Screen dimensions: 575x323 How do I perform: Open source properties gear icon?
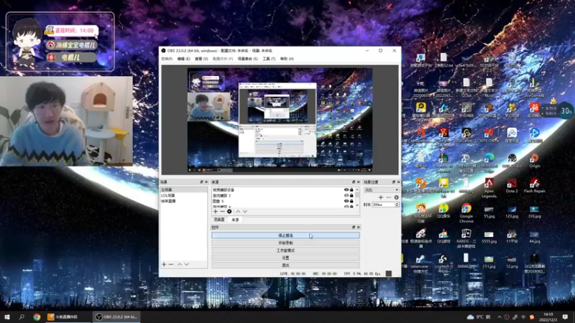(x=229, y=212)
